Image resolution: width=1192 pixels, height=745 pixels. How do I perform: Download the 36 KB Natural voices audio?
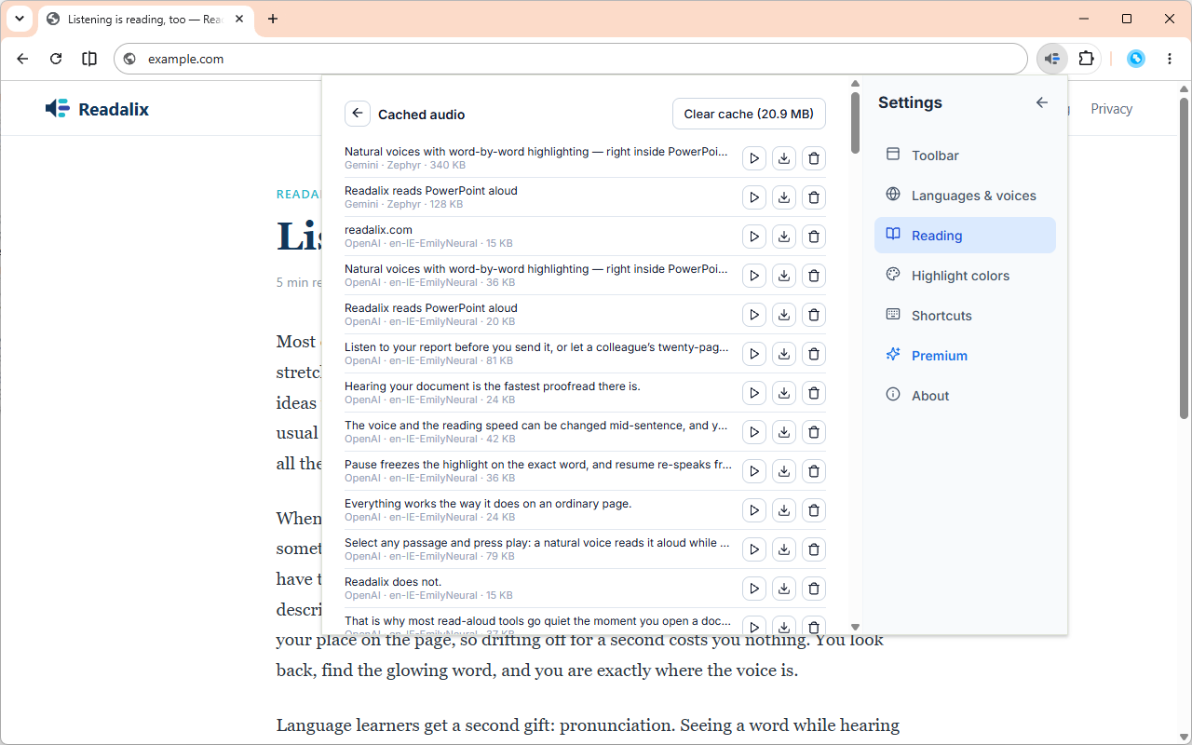(784, 276)
